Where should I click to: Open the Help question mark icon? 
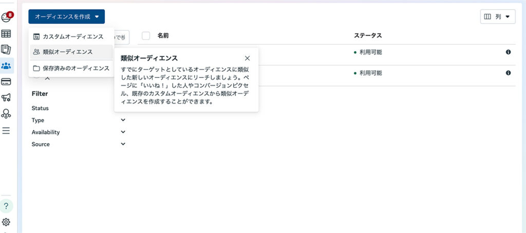6,206
